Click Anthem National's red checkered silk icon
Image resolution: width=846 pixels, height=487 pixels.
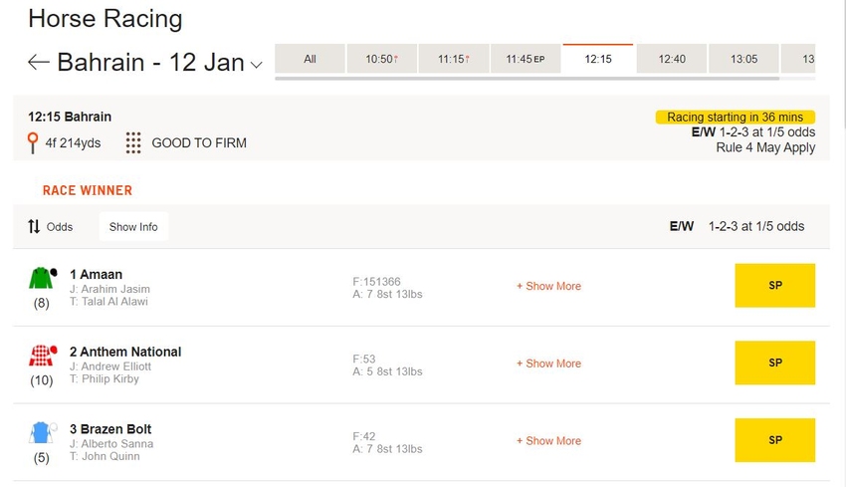coord(42,356)
